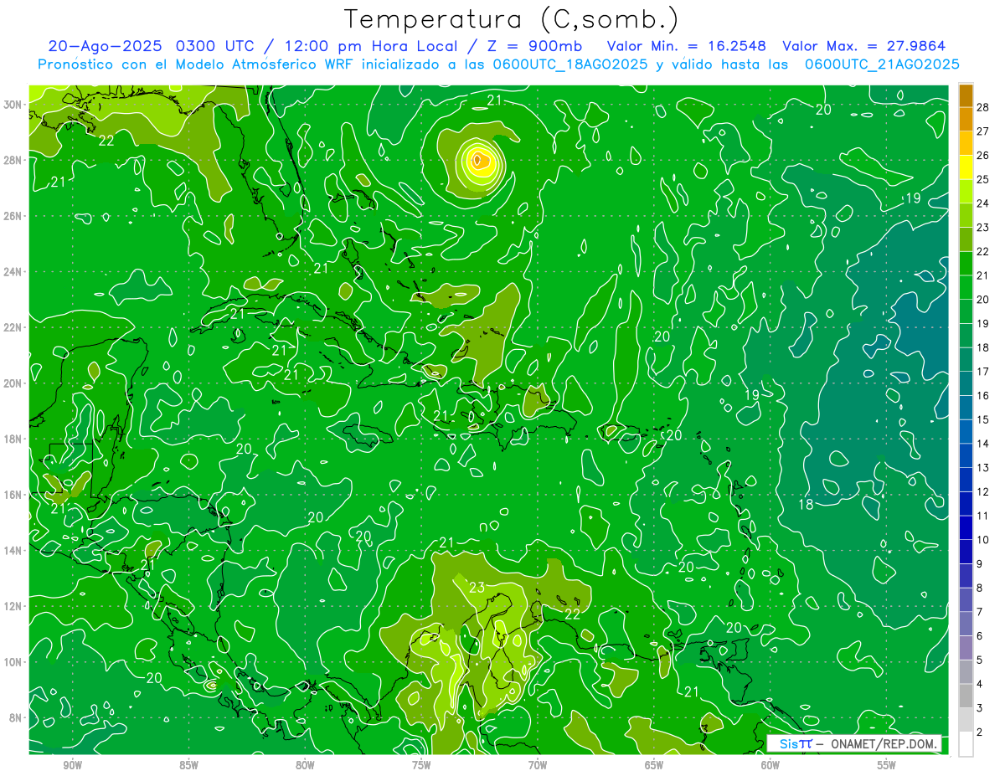The image size is (1005, 776).
Task: Click legend value '25'
Action: point(985,179)
